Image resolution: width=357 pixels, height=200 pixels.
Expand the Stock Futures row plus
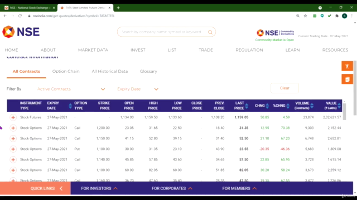click(13, 117)
